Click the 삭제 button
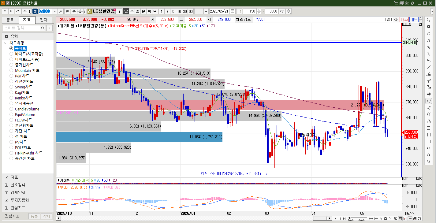The height and width of the screenshot is (223, 436). (x=46, y=216)
